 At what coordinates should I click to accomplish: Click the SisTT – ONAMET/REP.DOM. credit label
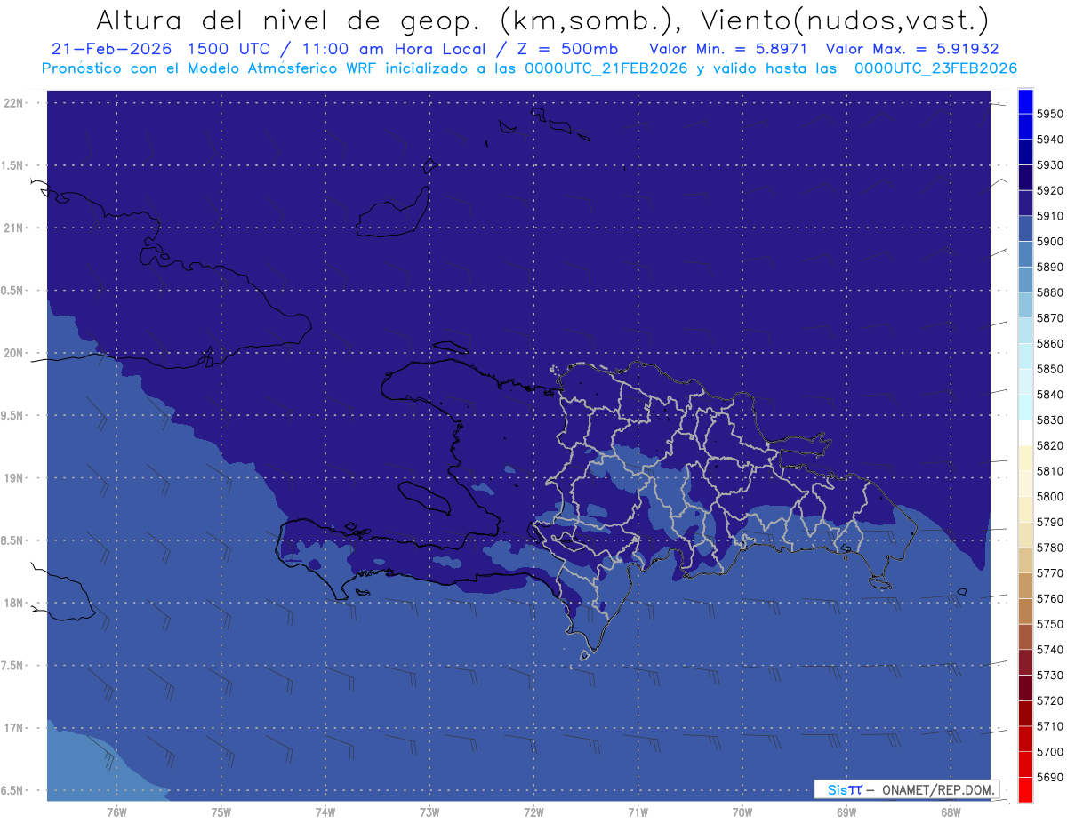(x=906, y=789)
